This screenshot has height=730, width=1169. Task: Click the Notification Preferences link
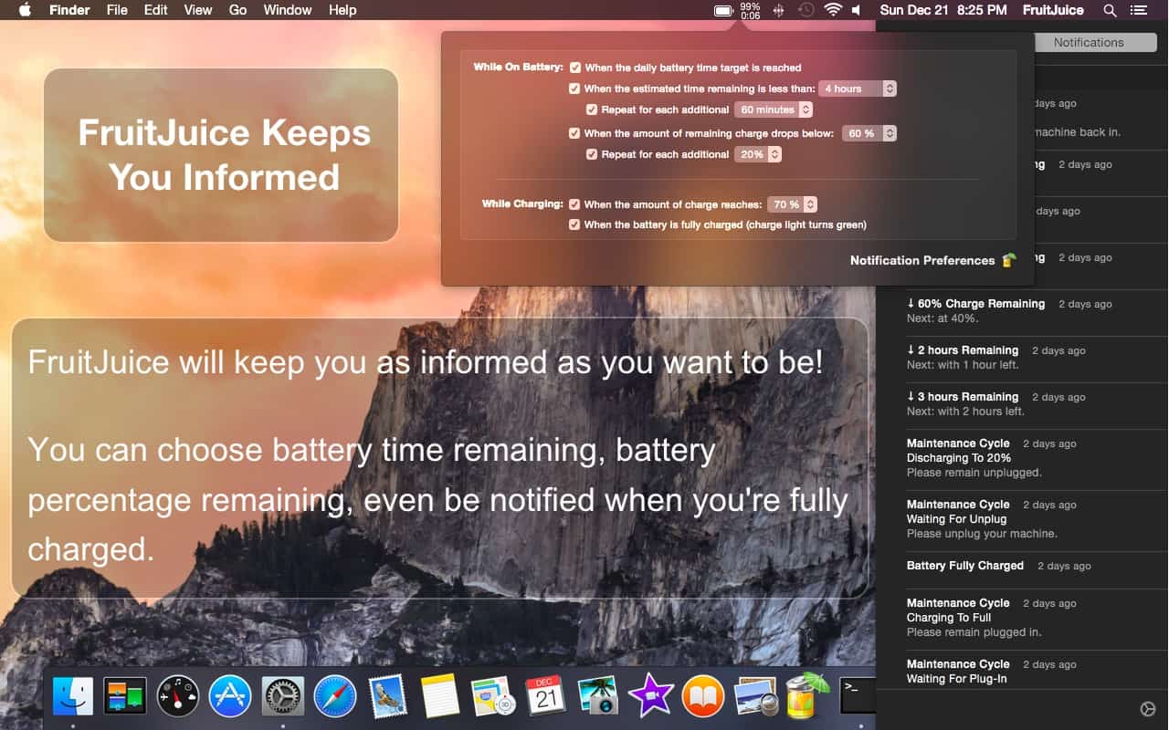click(x=922, y=260)
